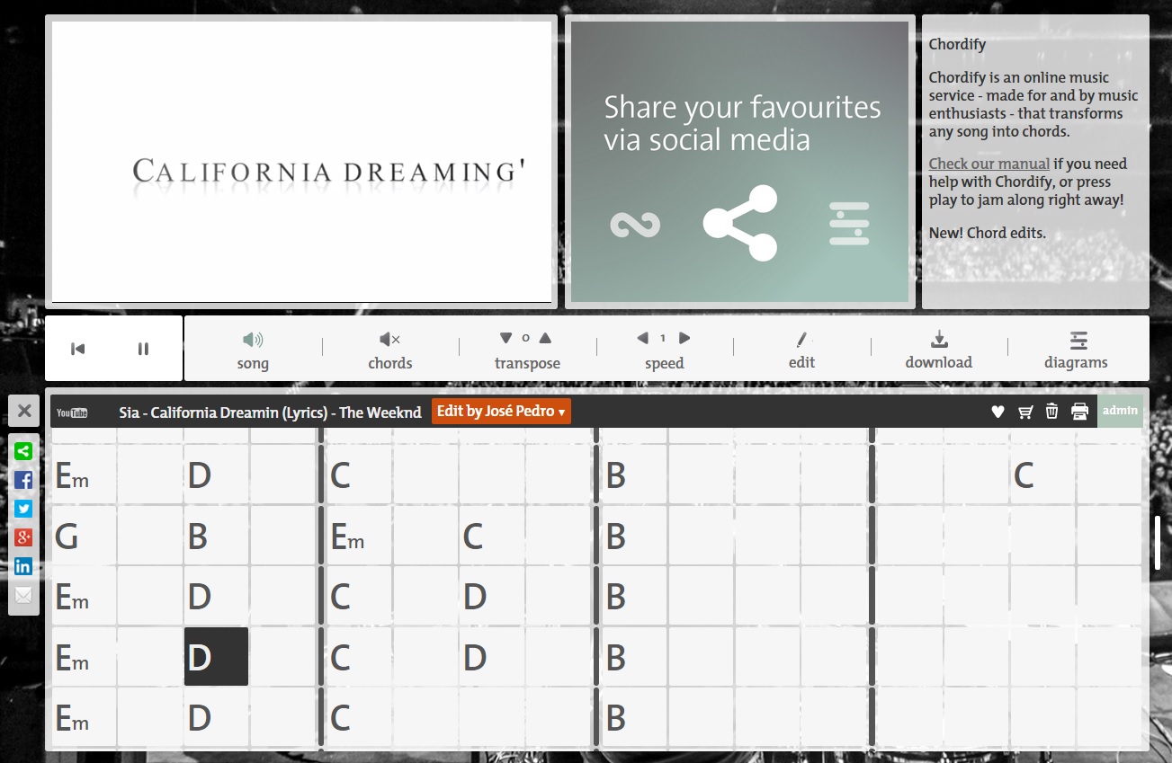Increase speed with the right arrow
This screenshot has height=763, width=1172.
pyautogui.click(x=684, y=338)
